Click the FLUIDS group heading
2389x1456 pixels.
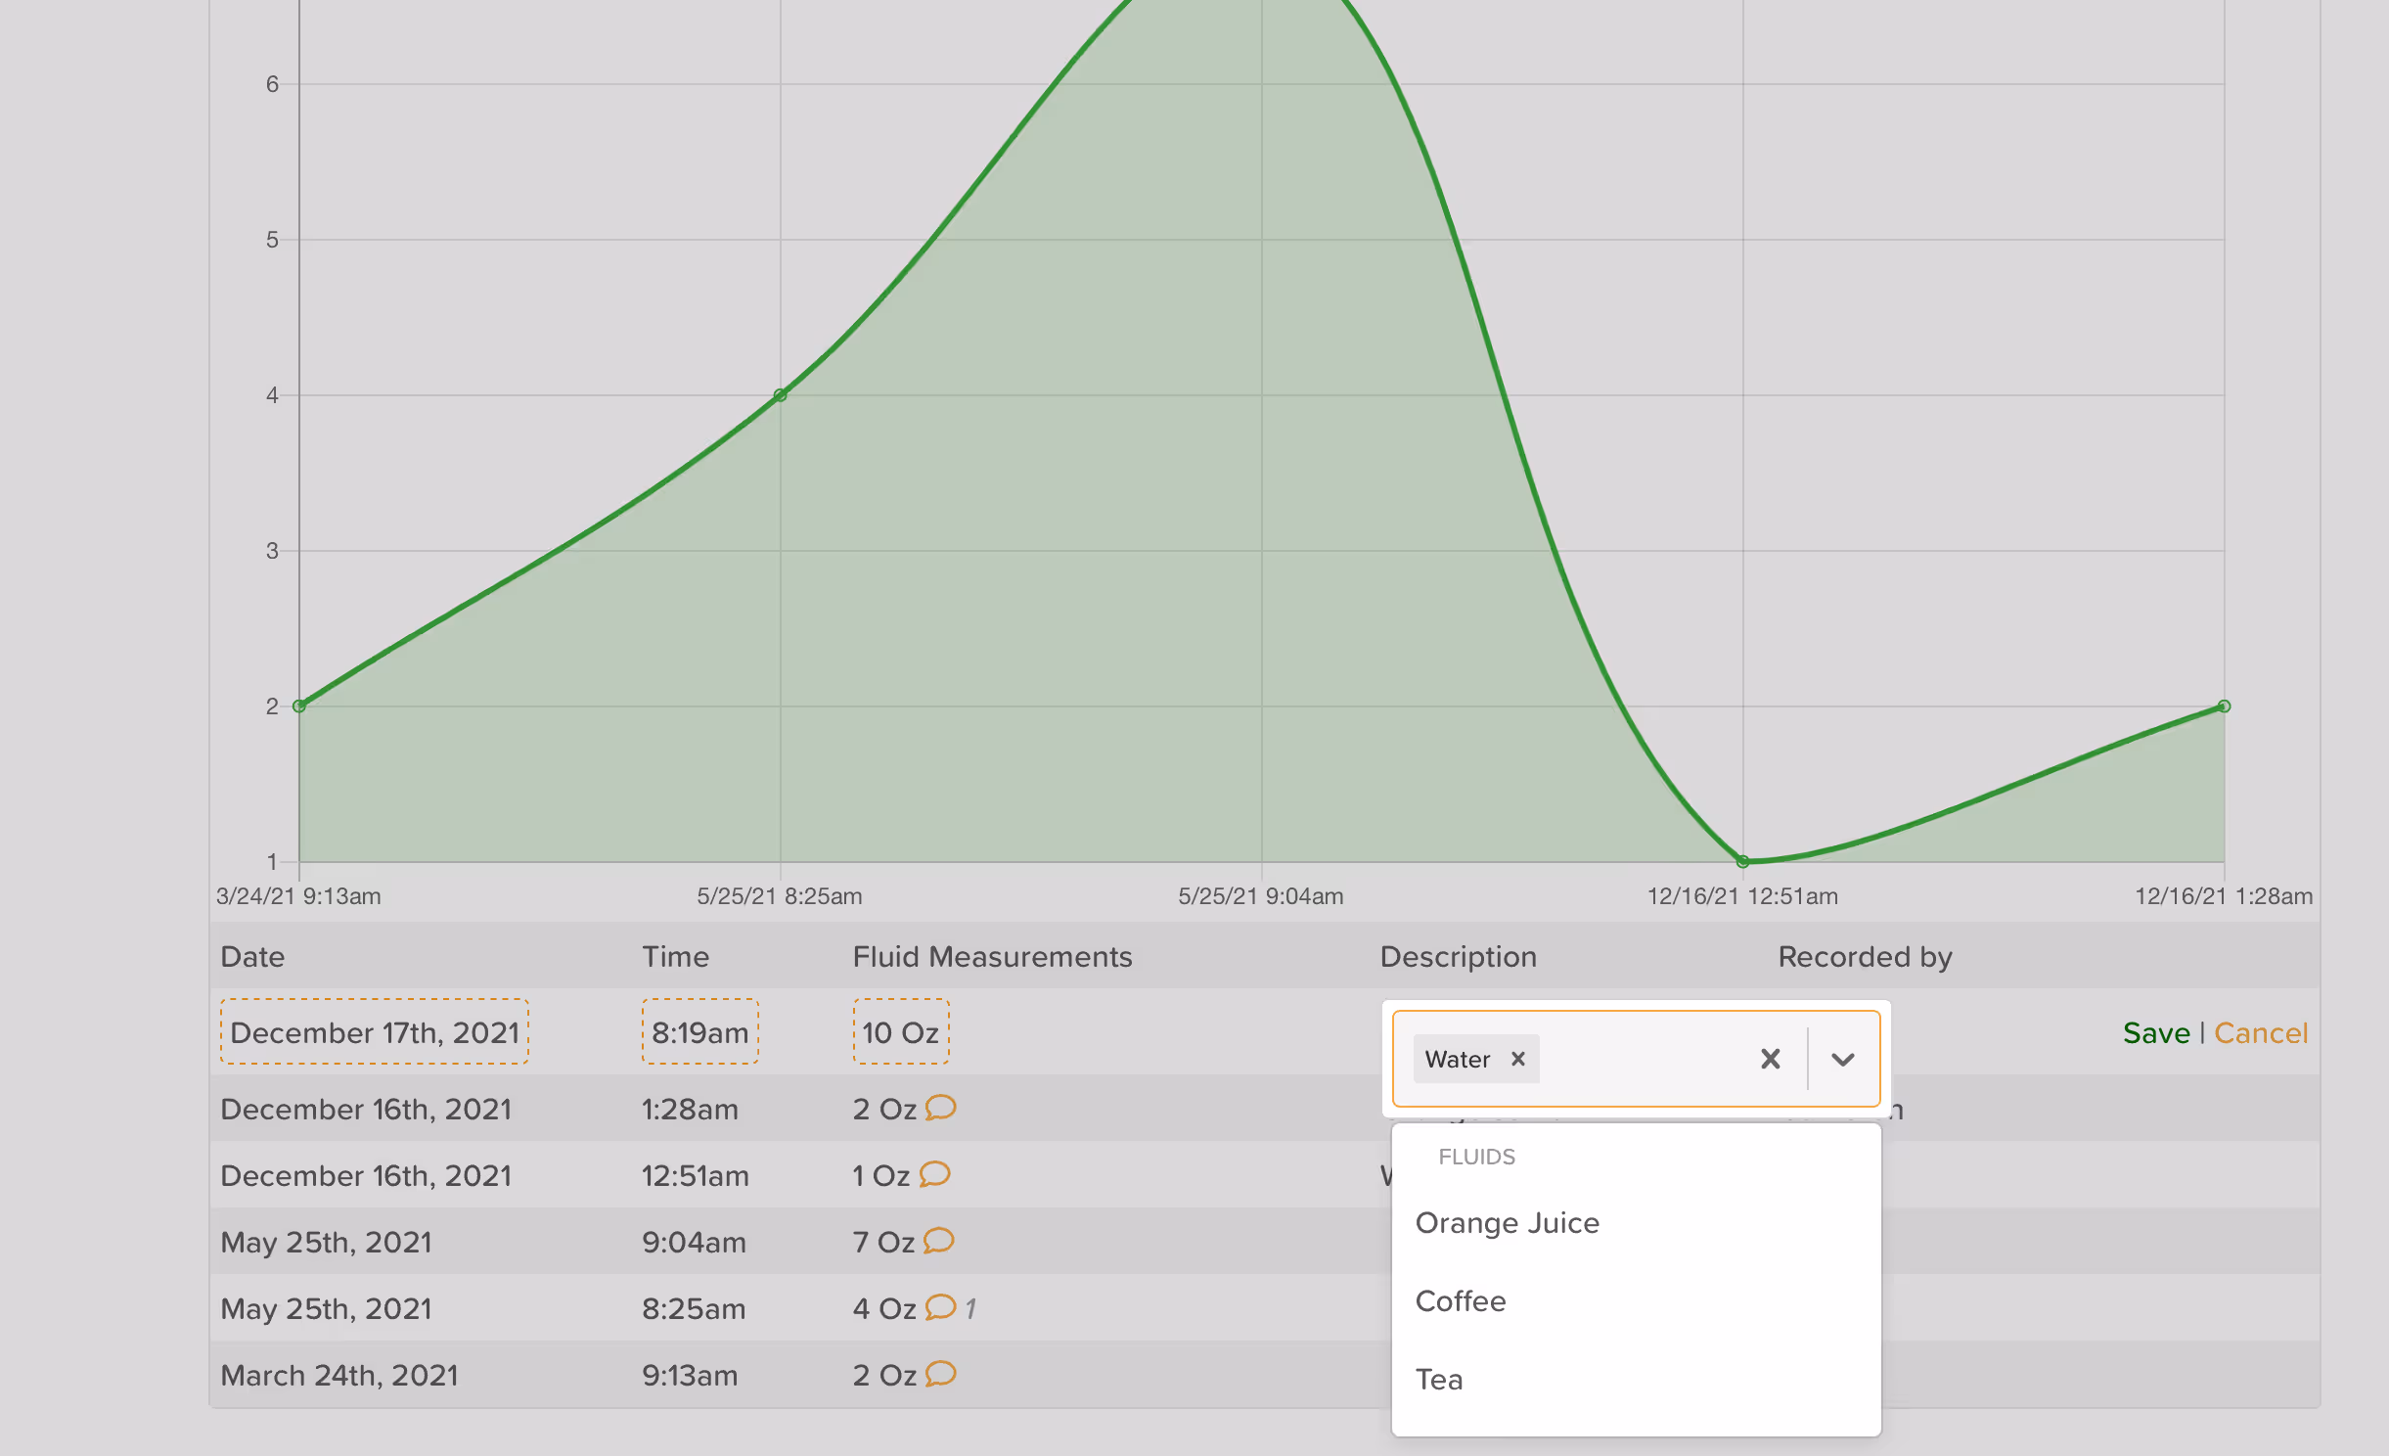tap(1476, 1157)
